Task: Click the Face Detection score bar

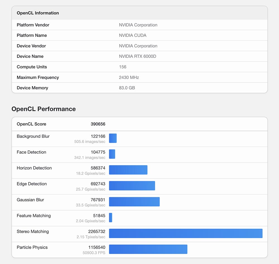Action: [x=112, y=154]
